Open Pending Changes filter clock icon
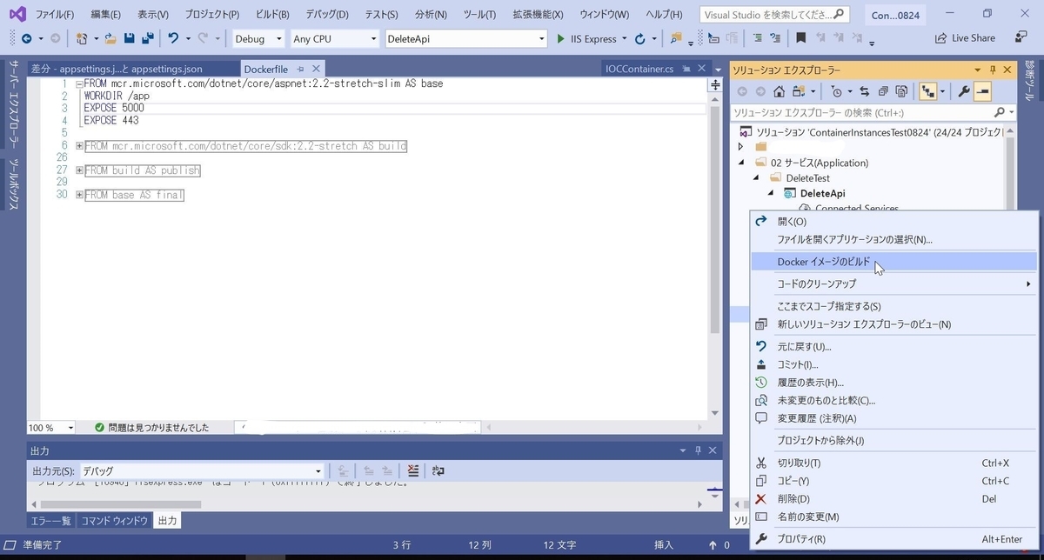The width and height of the screenshot is (1044, 560). coord(836,91)
